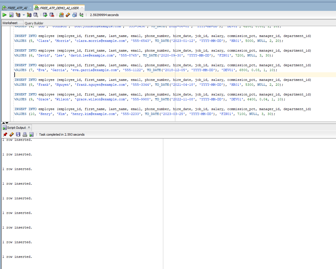Click the SQL Tuning Advisor icon
The image size is (336, 269).
pos(36,15)
